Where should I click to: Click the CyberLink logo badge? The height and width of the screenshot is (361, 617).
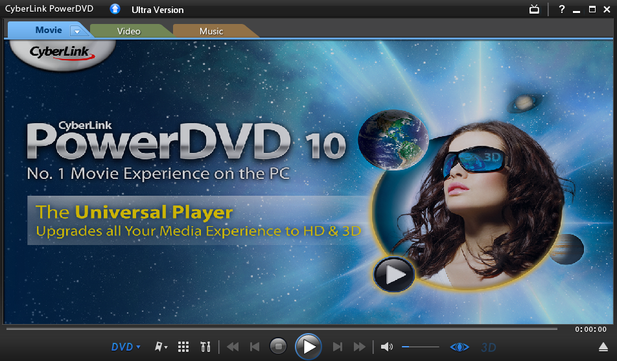62,55
